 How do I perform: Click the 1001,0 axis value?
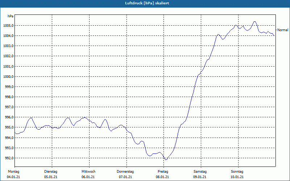pos(8,66)
